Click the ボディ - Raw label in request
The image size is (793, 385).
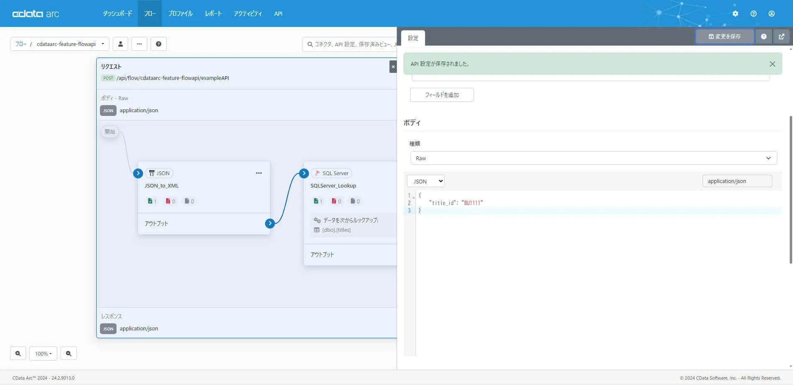pos(114,98)
